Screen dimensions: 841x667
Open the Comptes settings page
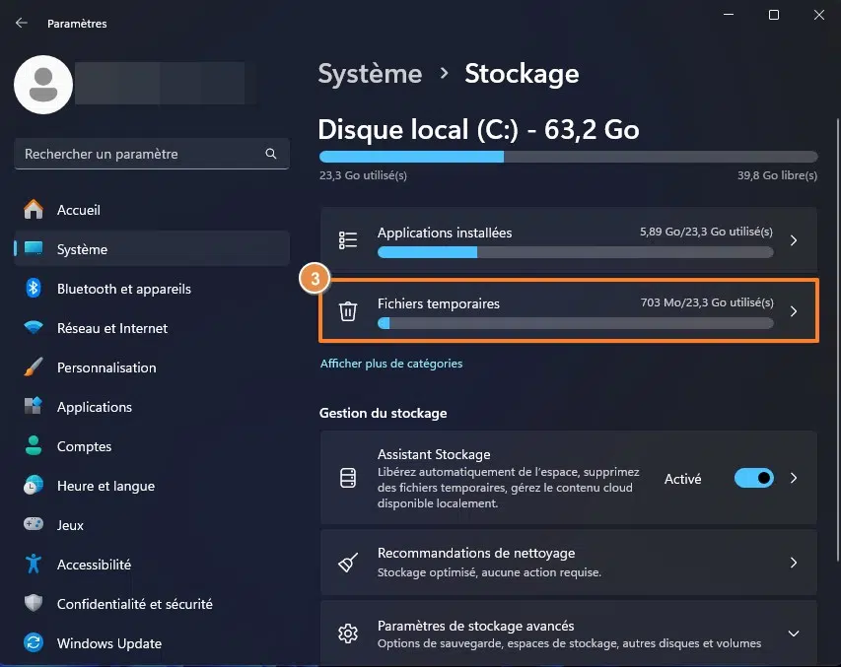84,446
